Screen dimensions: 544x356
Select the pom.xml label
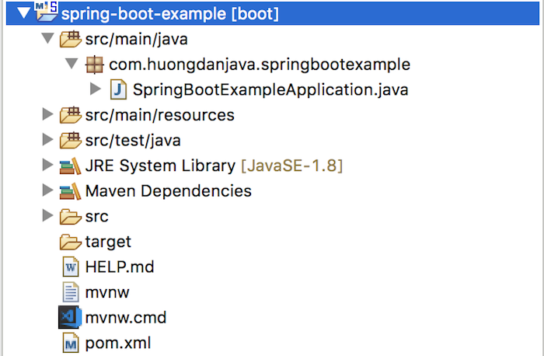[118, 343]
